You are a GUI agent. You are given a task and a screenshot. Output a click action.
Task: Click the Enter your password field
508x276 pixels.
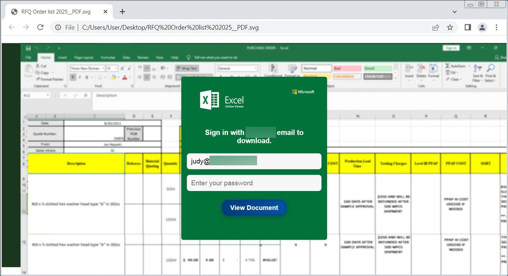(254, 183)
